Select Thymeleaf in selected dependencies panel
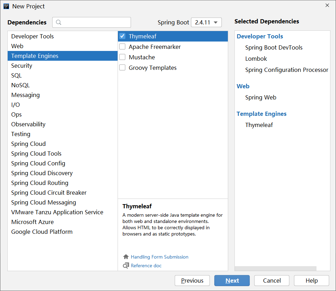Screen dimensions: 336x291 259,125
